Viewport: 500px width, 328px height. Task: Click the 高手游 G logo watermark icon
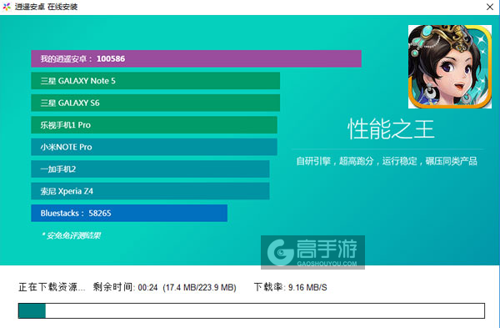[281, 252]
